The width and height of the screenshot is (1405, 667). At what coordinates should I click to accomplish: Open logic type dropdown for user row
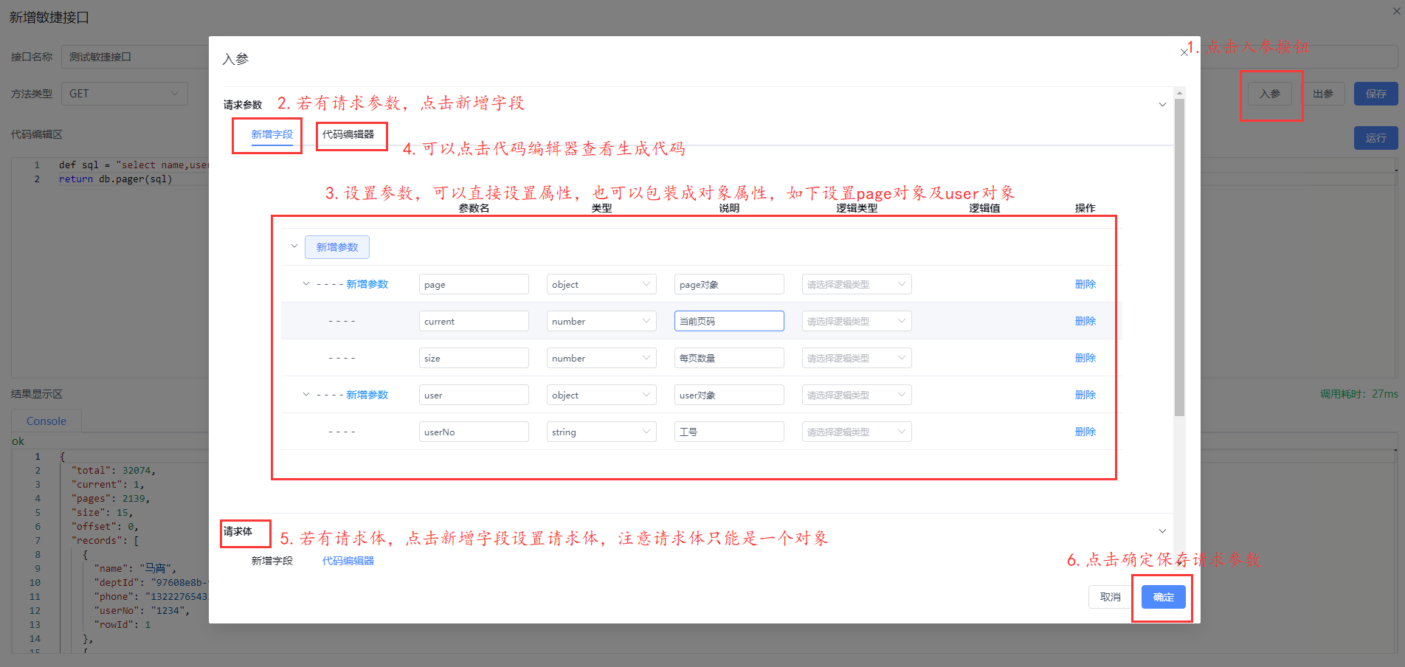pyautogui.click(x=857, y=395)
